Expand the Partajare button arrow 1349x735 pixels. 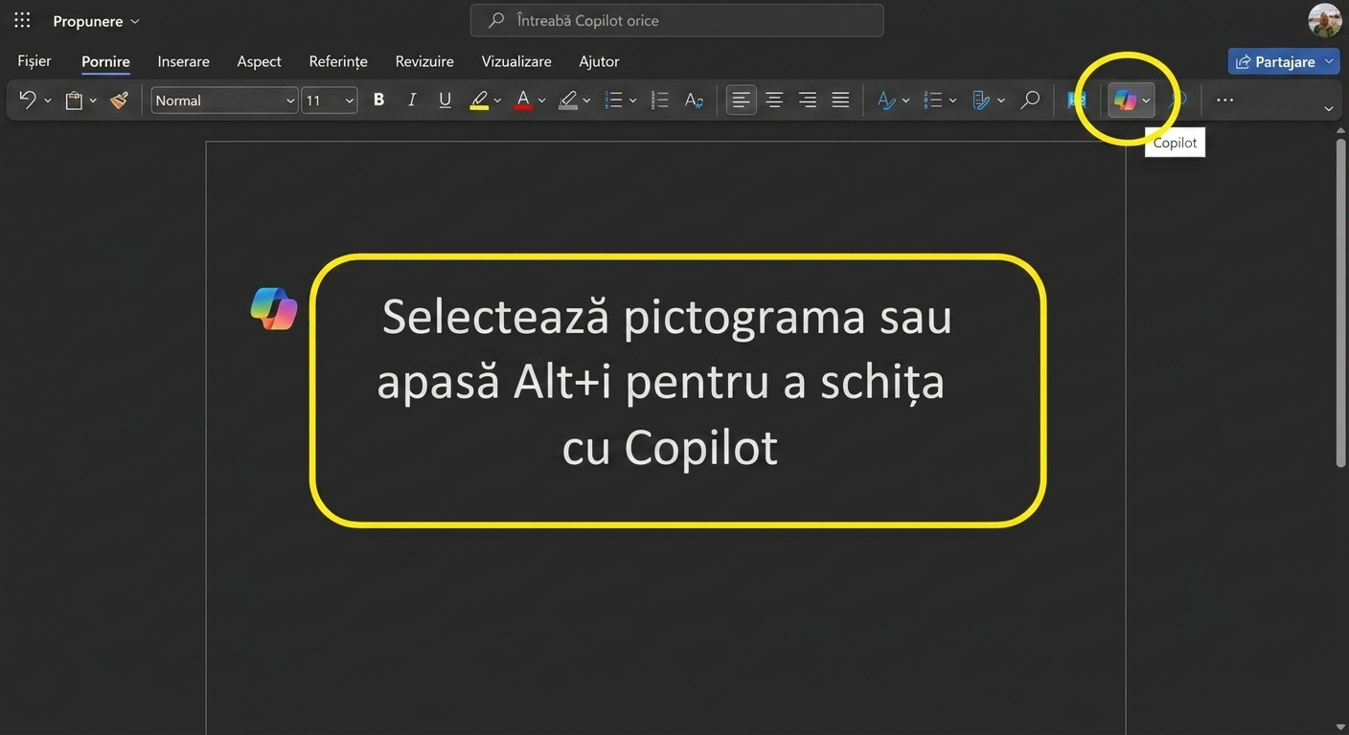click(x=1329, y=61)
